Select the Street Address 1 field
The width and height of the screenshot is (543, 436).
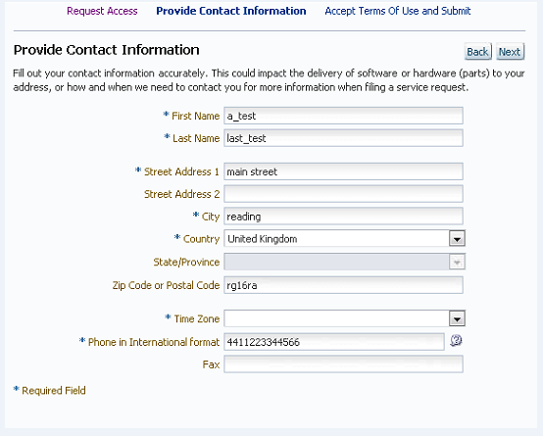point(343,171)
